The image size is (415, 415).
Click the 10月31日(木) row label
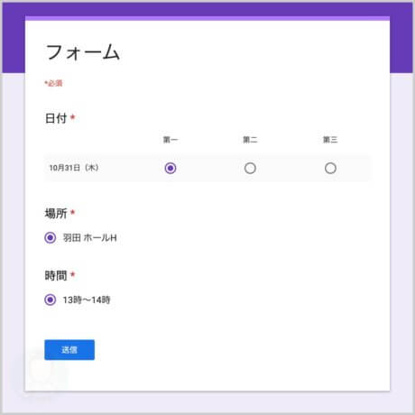pyautogui.click(x=74, y=168)
